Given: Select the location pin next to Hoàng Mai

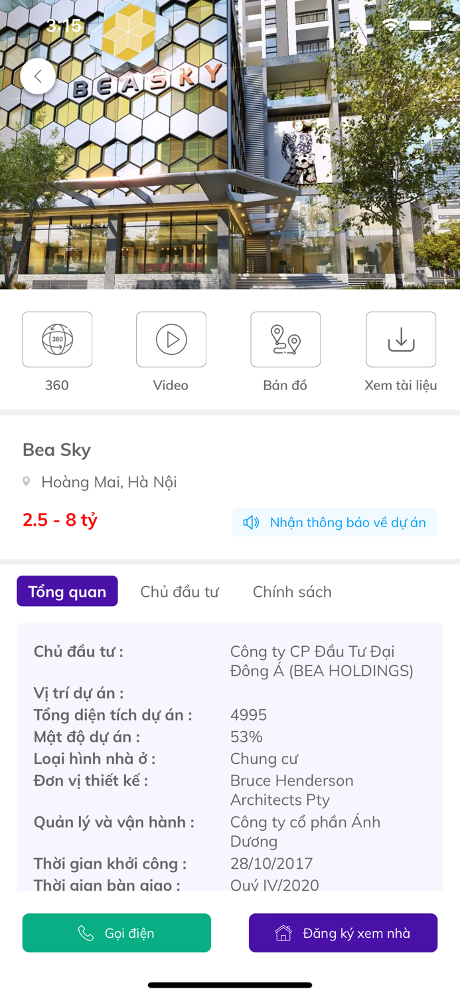Looking at the screenshot, I should 26,482.
